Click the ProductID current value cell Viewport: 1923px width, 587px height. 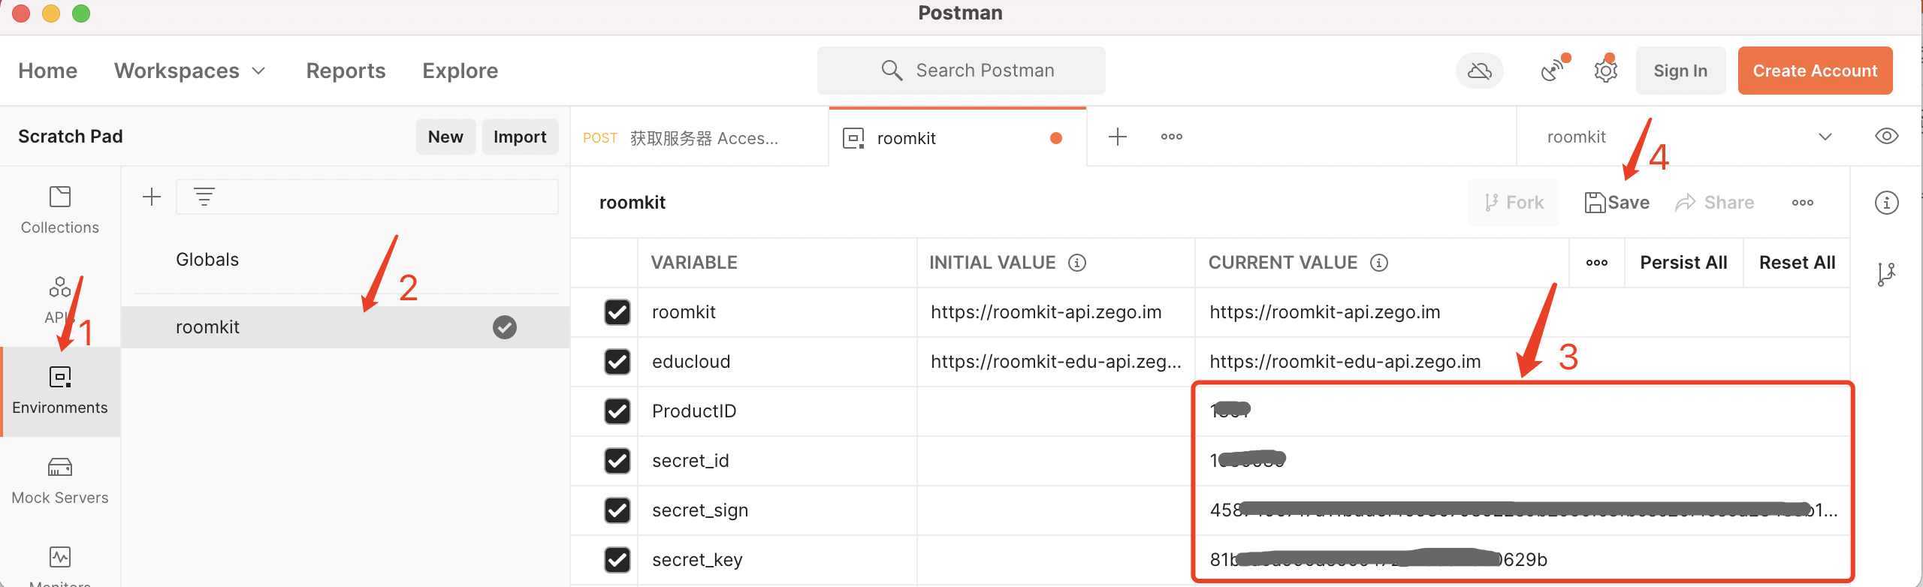click(1522, 411)
